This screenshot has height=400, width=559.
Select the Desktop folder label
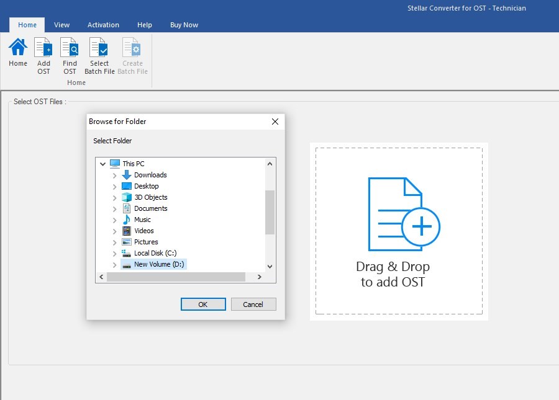tap(146, 186)
